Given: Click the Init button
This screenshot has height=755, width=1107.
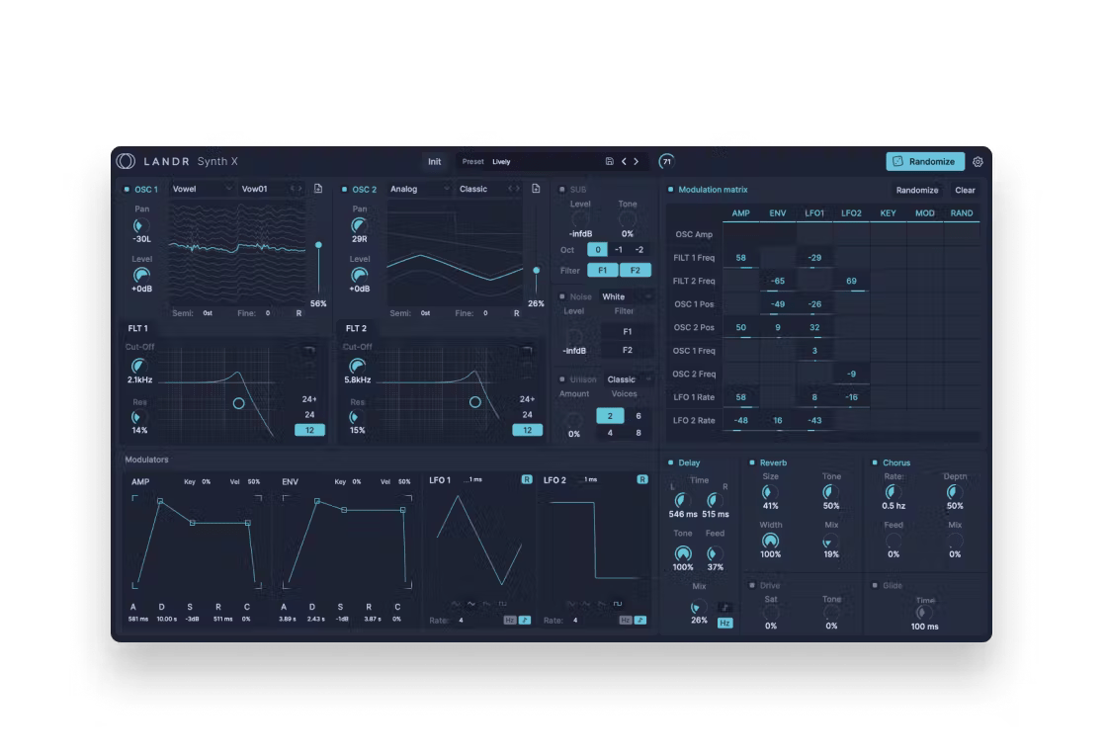Looking at the screenshot, I should tap(434, 162).
